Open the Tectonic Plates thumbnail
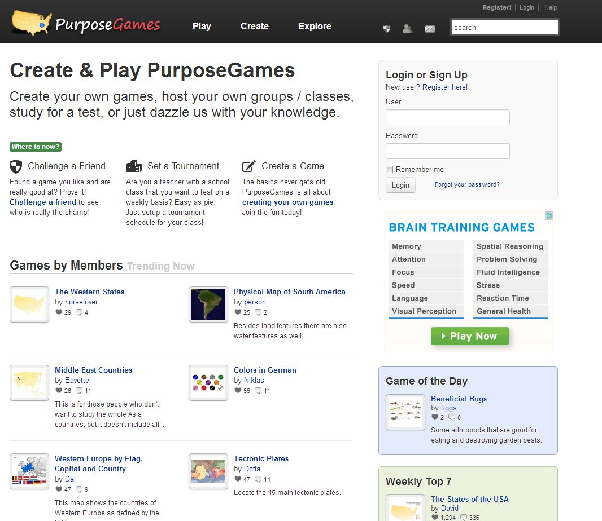Screen dimensions: 602x521 208,471
